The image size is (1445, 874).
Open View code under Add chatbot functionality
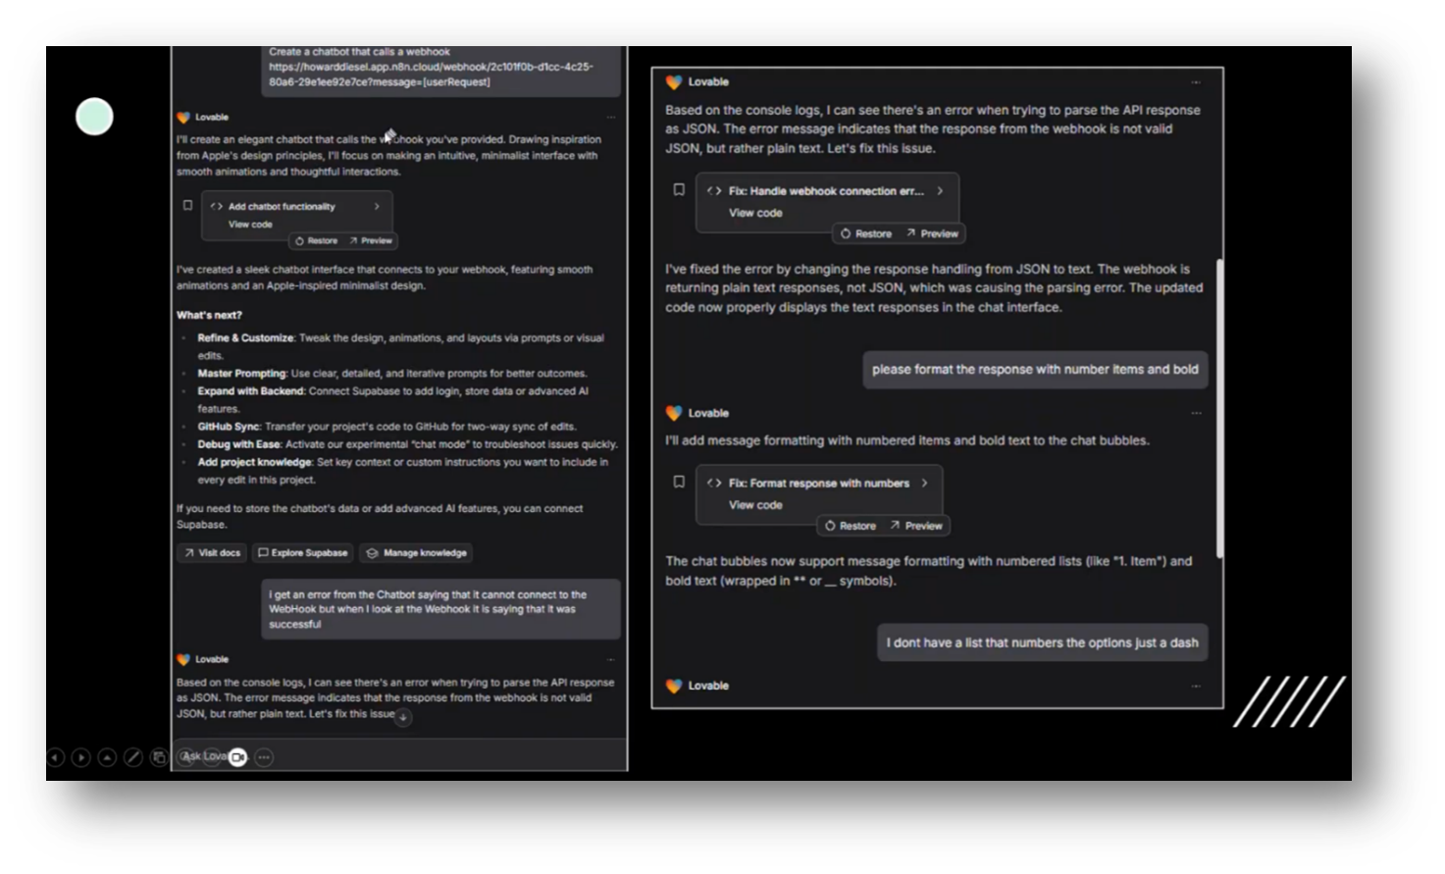point(250,225)
